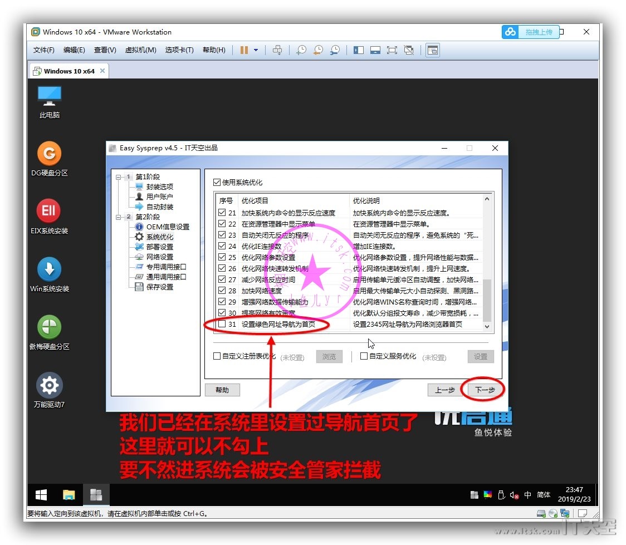626x545 pixels.
Task: Open File Explorer from the taskbar
Action: pyautogui.click(x=69, y=495)
